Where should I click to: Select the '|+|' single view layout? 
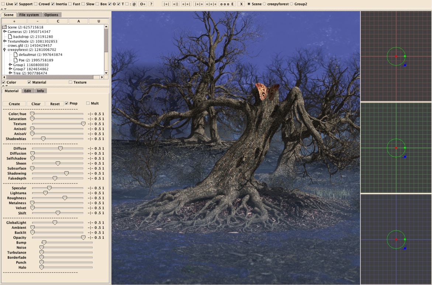click(x=166, y=4)
